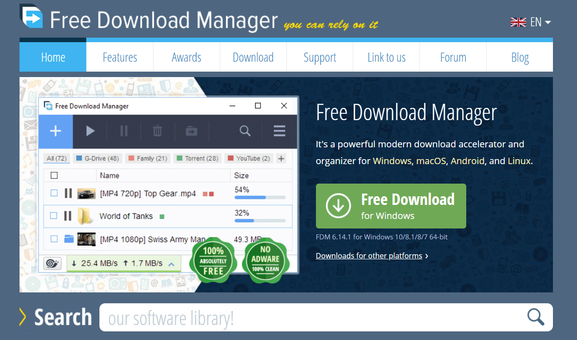577x340 pixels.
Task: Tick the select-all header checkbox
Action: pos(54,175)
